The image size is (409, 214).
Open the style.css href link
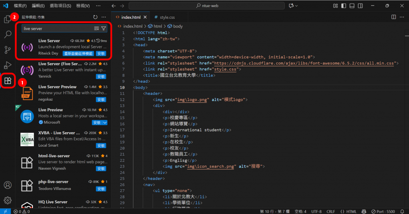(225, 69)
